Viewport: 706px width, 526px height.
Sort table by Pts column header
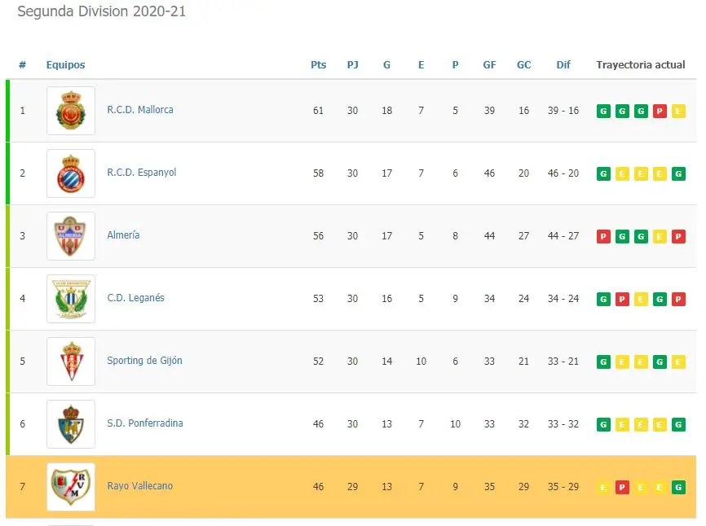(318, 65)
